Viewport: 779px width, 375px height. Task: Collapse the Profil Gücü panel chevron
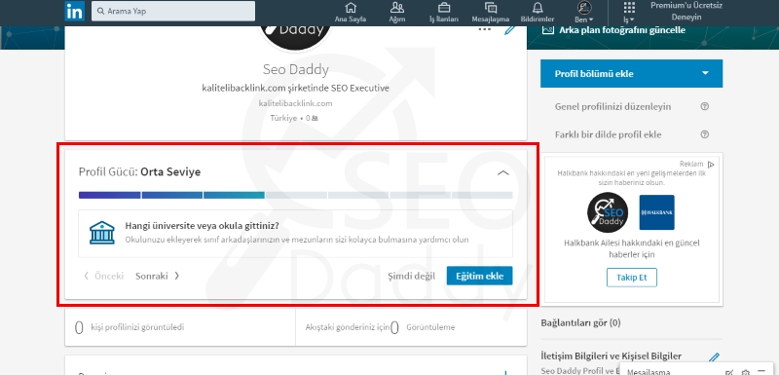(x=503, y=172)
